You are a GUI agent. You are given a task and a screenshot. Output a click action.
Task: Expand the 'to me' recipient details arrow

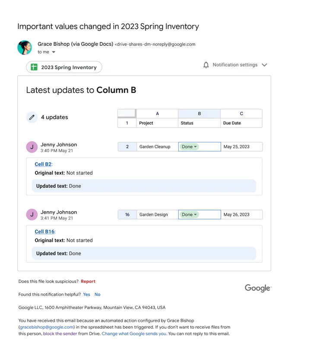tap(54, 52)
